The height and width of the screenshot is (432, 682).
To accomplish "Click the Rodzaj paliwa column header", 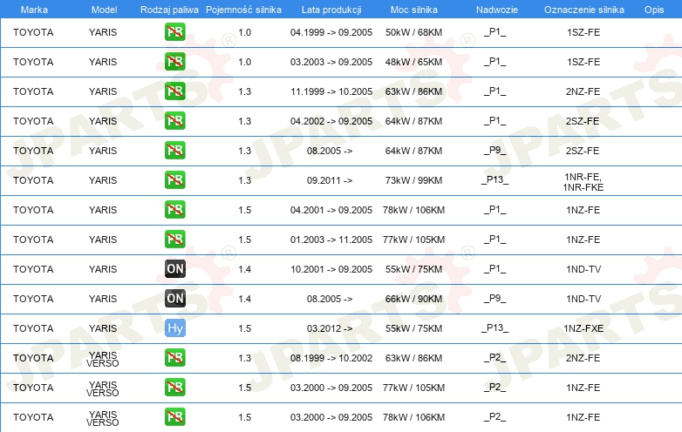I will click(169, 10).
